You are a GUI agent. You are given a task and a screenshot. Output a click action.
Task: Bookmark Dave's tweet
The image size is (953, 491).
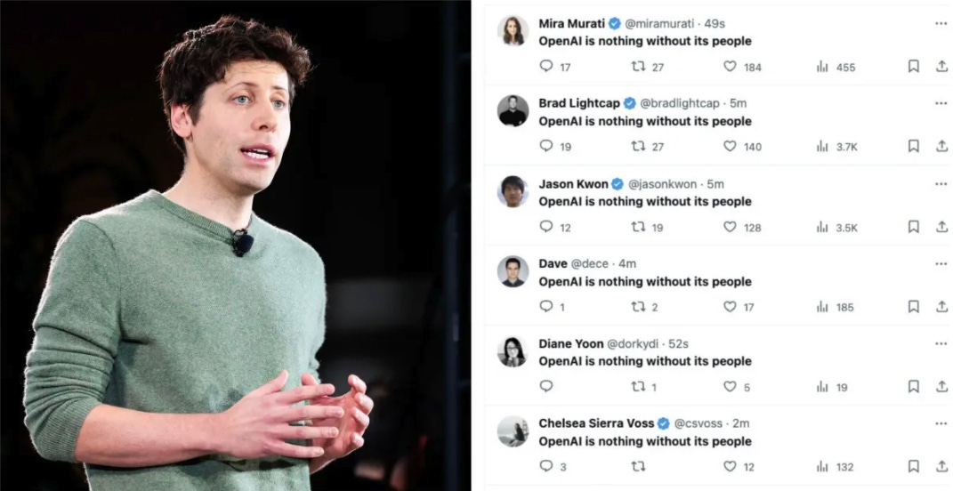click(914, 306)
